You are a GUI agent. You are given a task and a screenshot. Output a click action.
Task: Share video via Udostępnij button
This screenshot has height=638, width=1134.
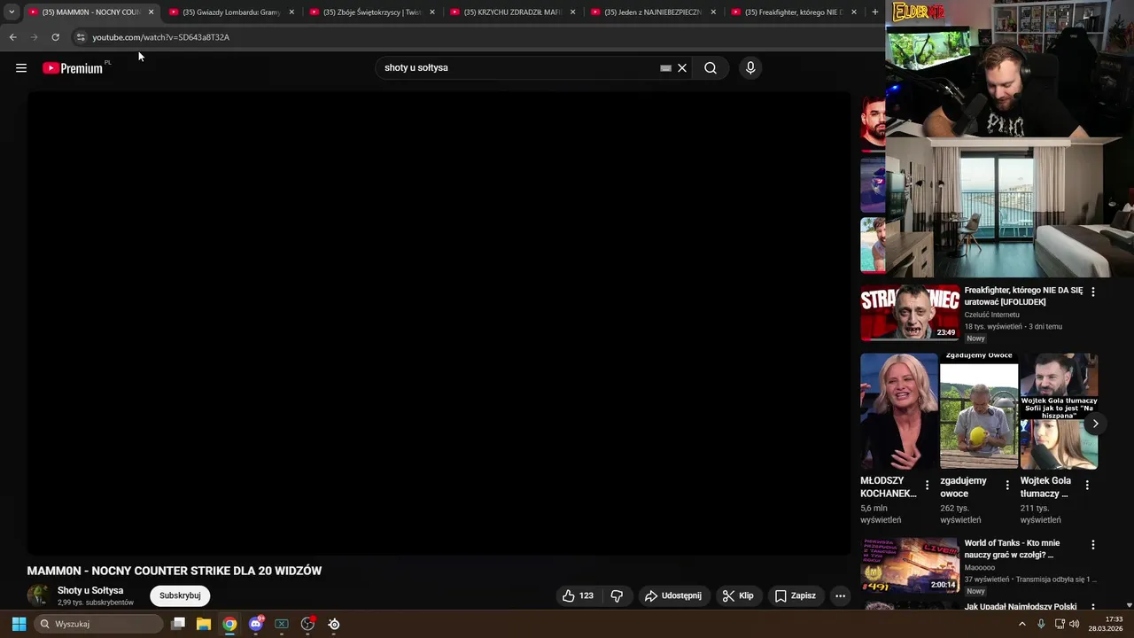tap(673, 595)
